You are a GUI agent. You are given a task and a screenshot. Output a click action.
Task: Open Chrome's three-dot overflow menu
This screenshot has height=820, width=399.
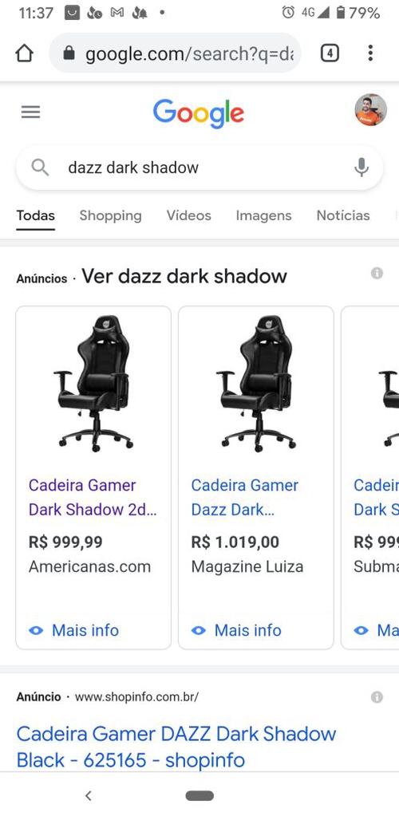pos(370,53)
